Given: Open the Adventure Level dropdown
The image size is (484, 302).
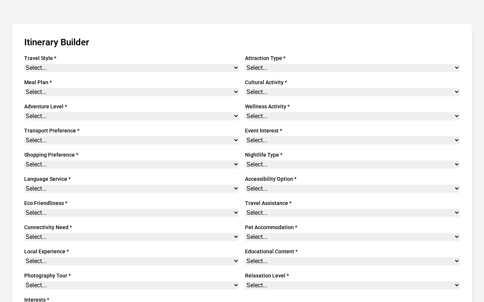Looking at the screenshot, I should click(x=131, y=116).
